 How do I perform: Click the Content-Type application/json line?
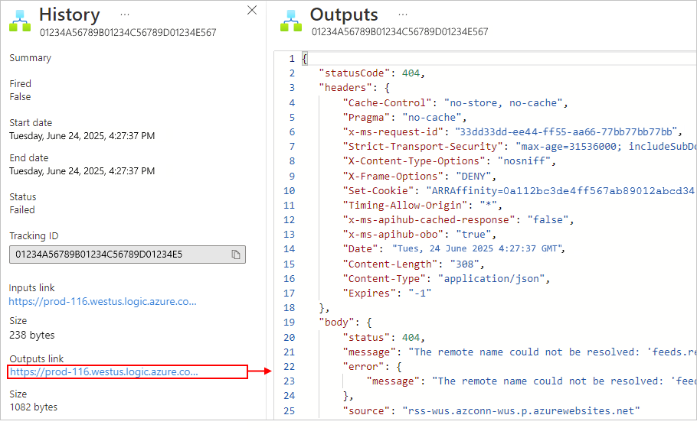[447, 278]
